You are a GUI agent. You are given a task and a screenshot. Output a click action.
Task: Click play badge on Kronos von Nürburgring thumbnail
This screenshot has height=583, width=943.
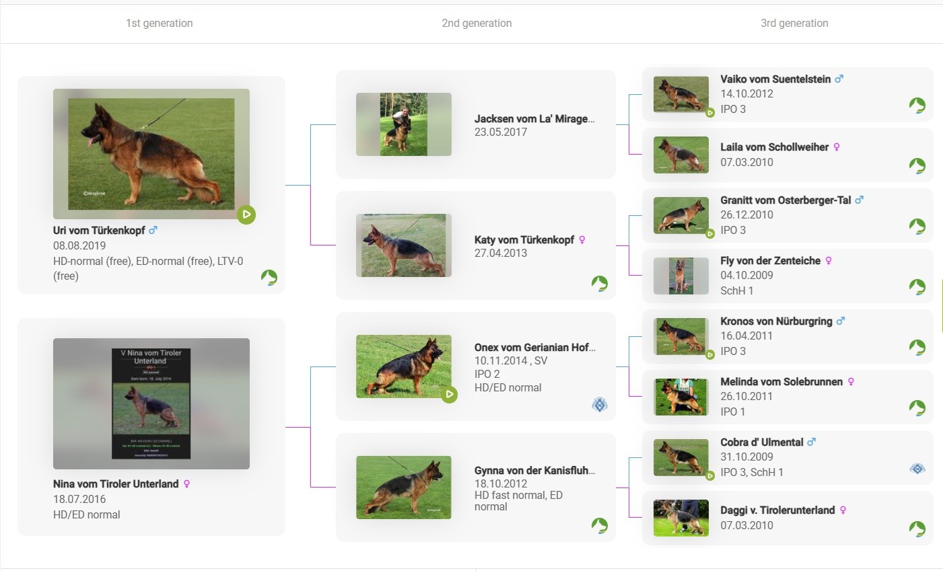(x=709, y=354)
